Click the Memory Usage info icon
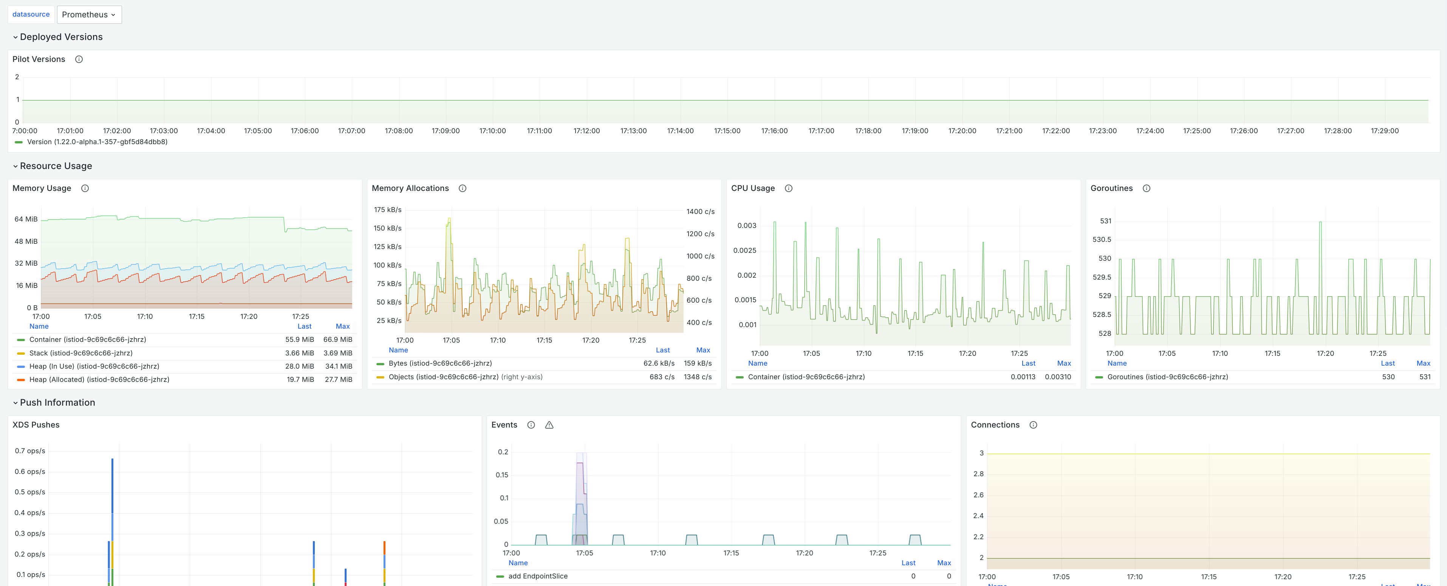This screenshot has height=586, width=1447. pos(85,188)
